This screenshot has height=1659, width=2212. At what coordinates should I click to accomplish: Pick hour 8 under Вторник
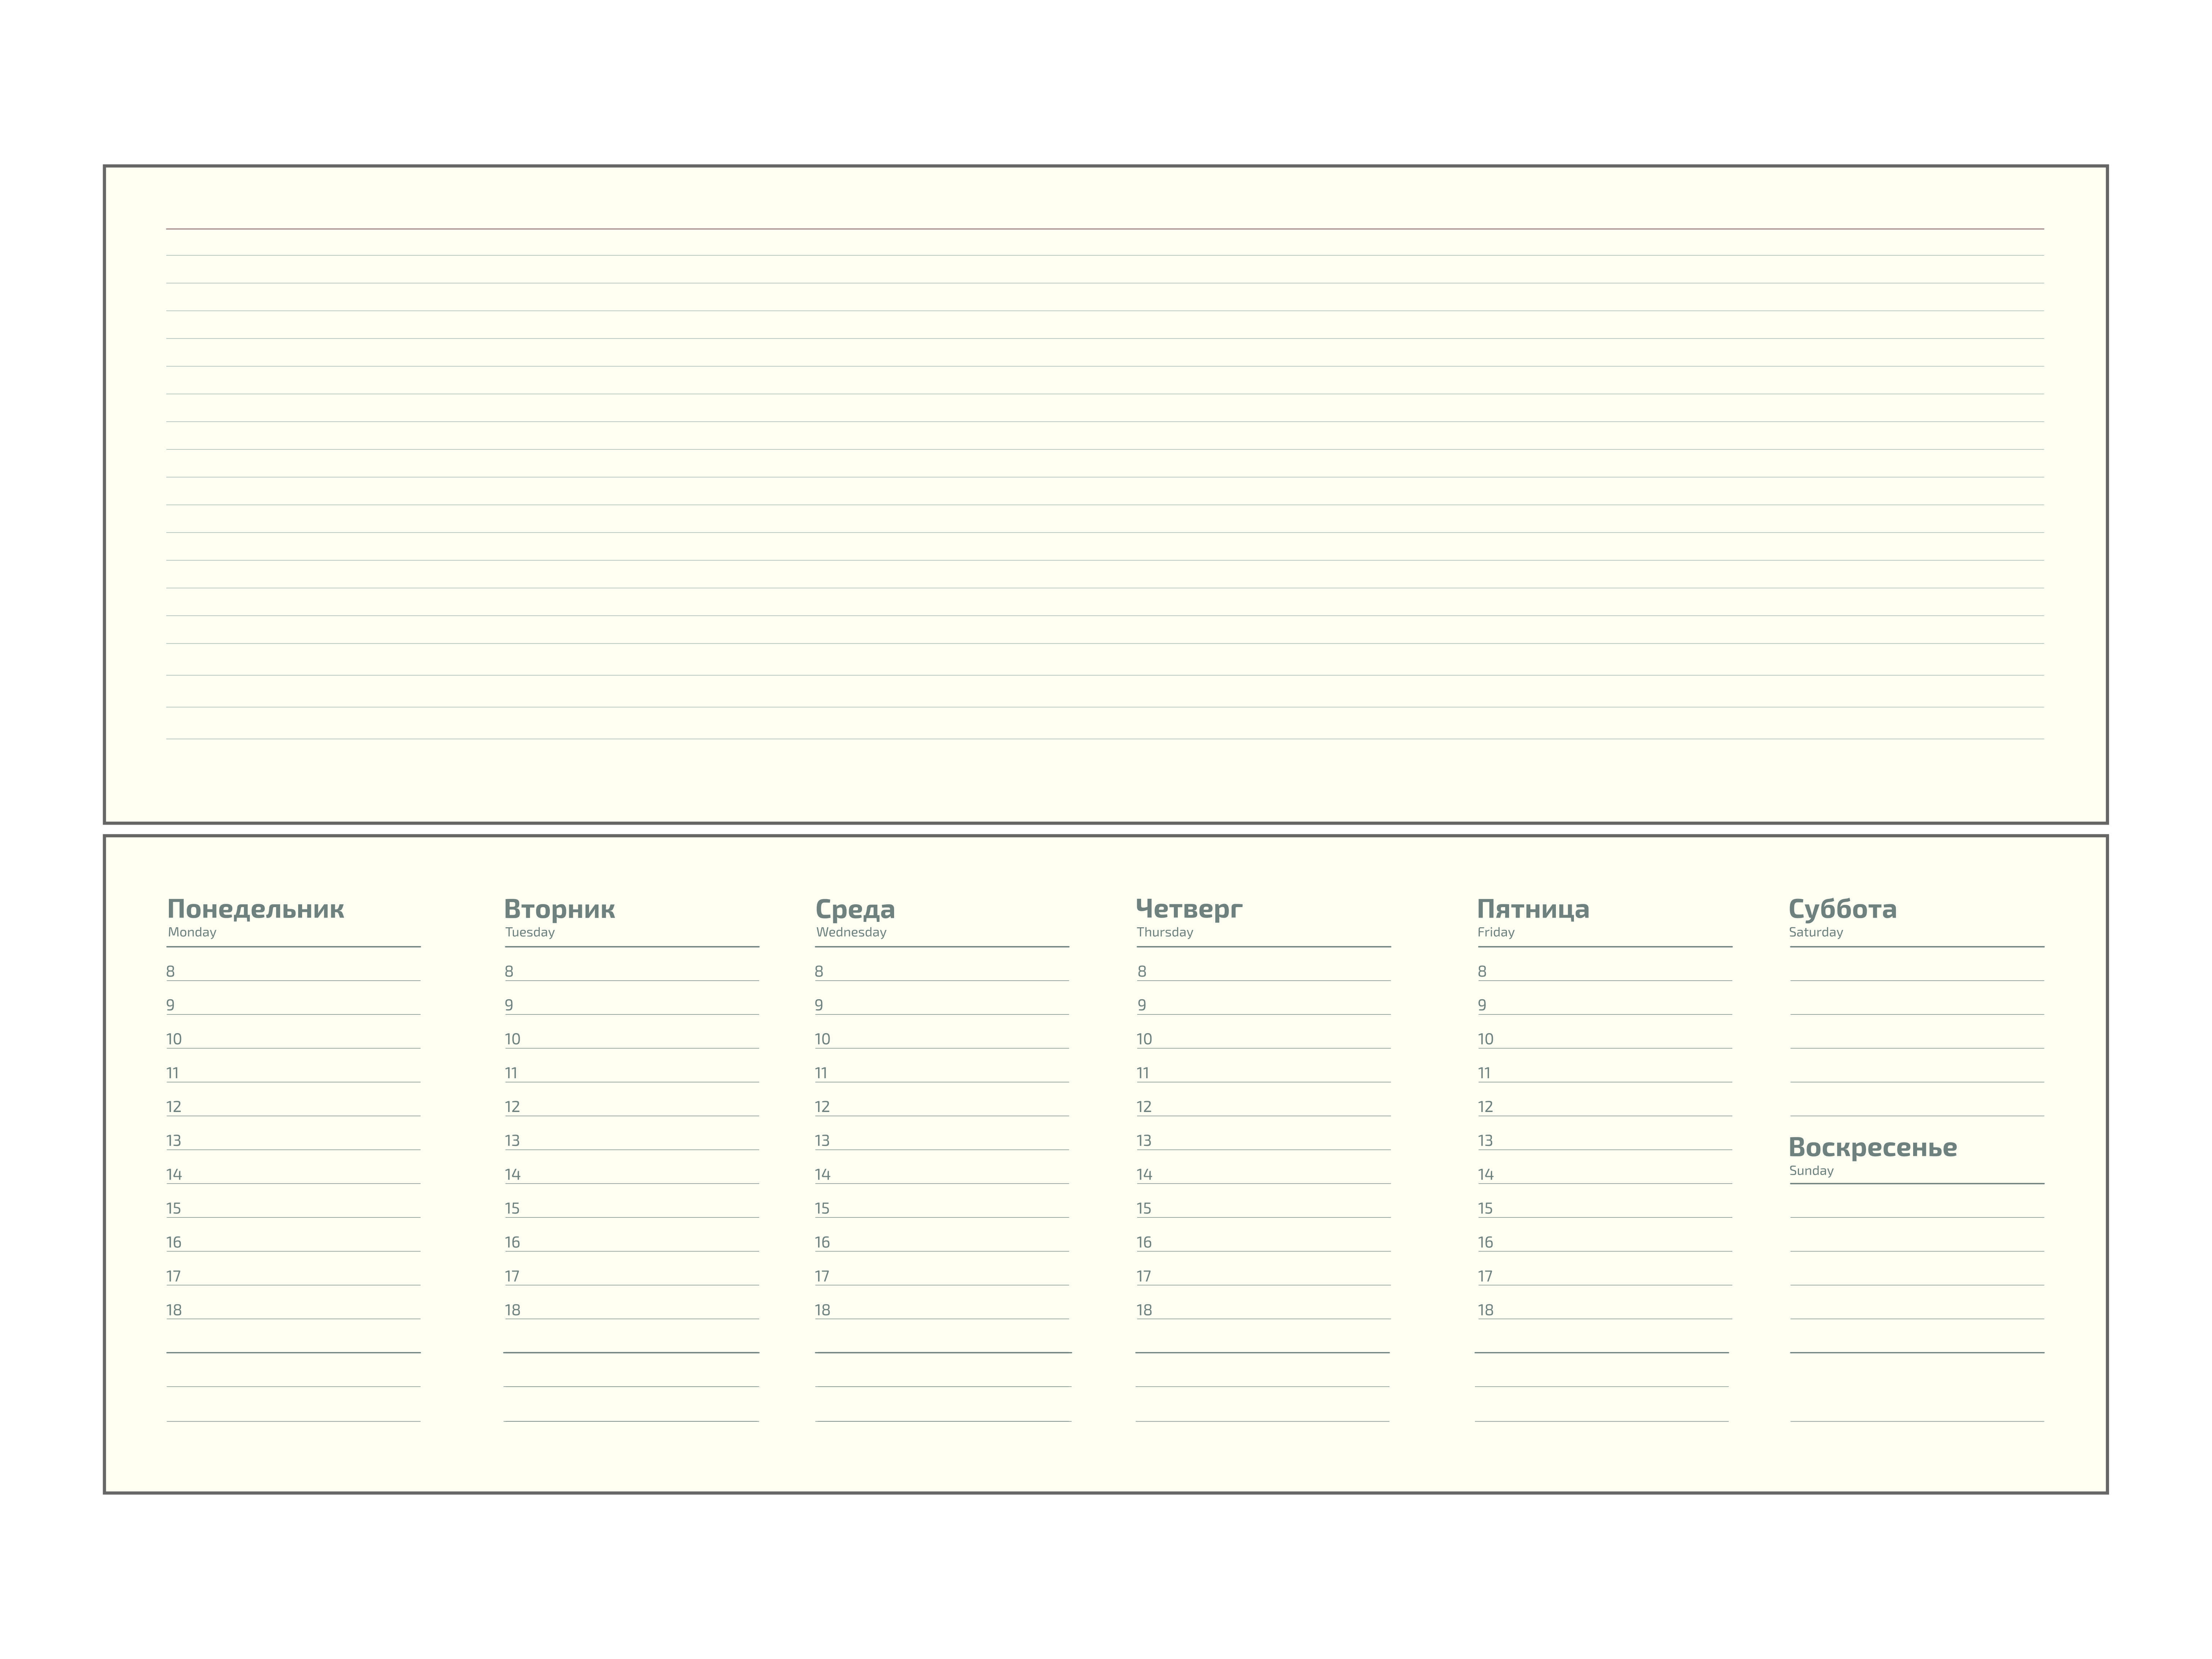tap(509, 971)
